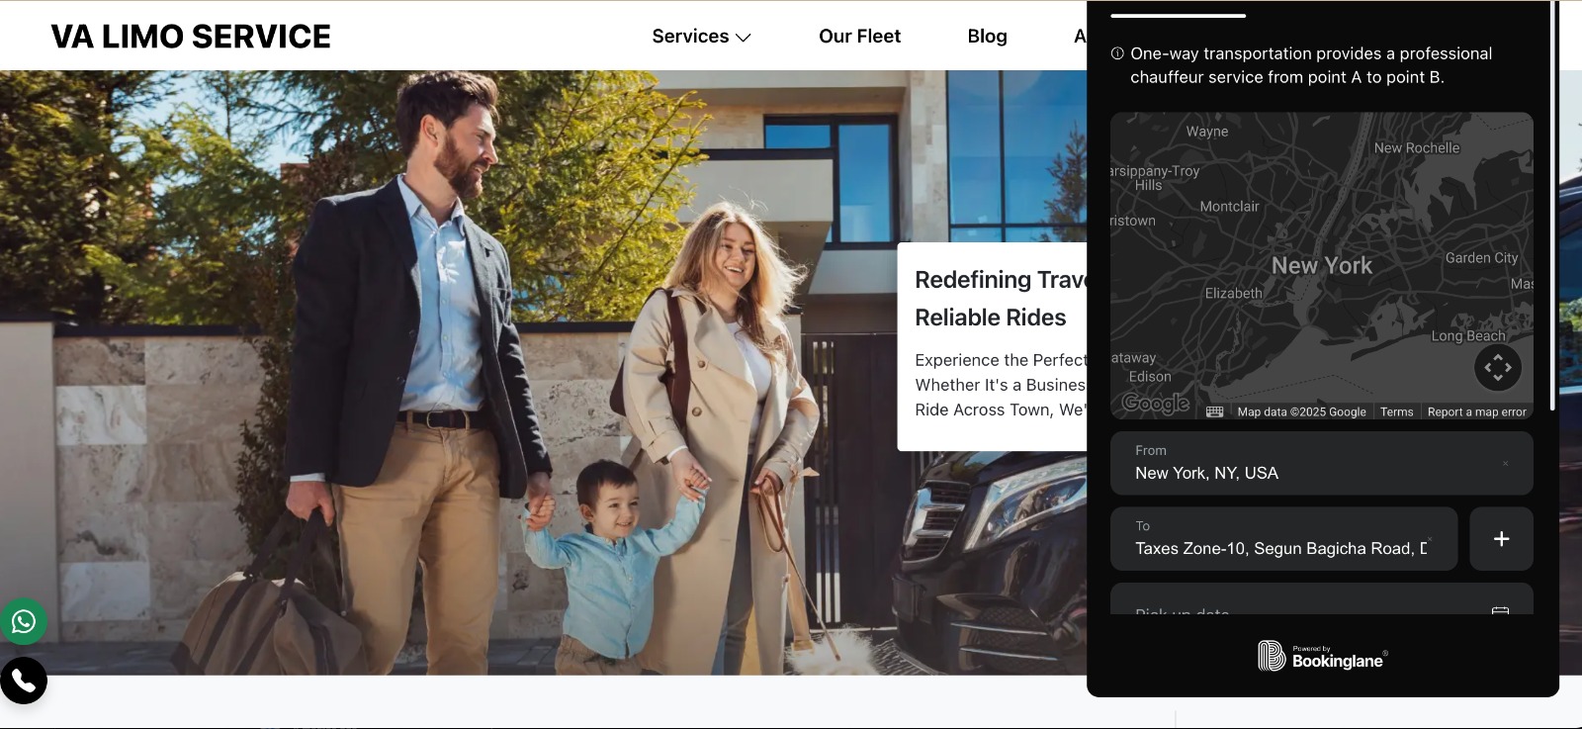Expand the Services dropdown menu
1582x729 pixels.
coord(701,37)
